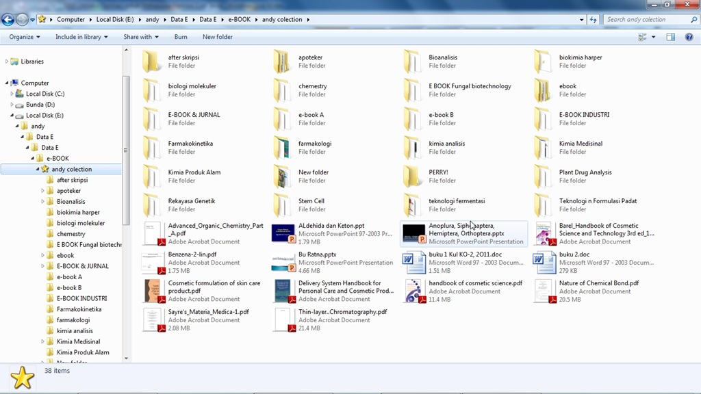The image size is (701, 394).
Task: Select Bu Ratna.pptx thumbnail
Action: pyautogui.click(x=283, y=263)
